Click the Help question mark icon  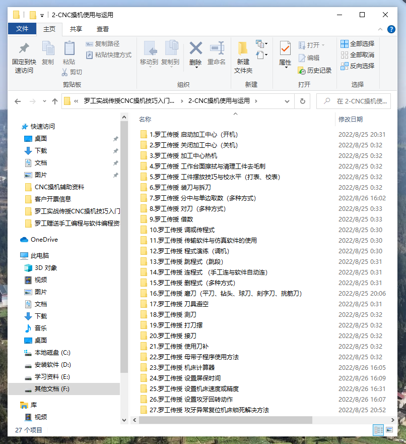390,29
